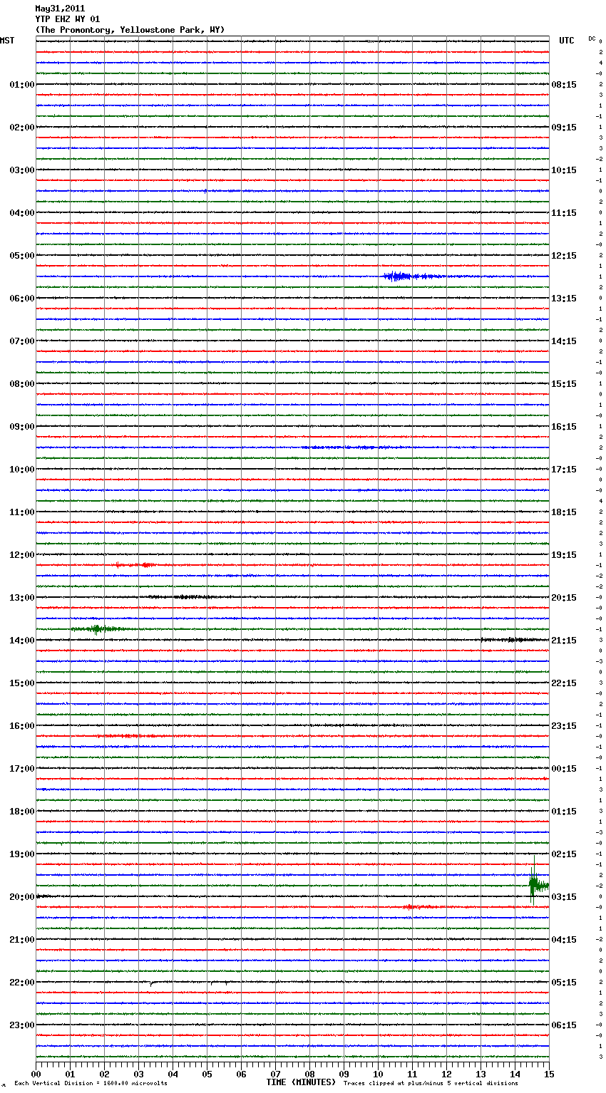
Task: Select the 10:00 MST time label
Action: tap(22, 470)
